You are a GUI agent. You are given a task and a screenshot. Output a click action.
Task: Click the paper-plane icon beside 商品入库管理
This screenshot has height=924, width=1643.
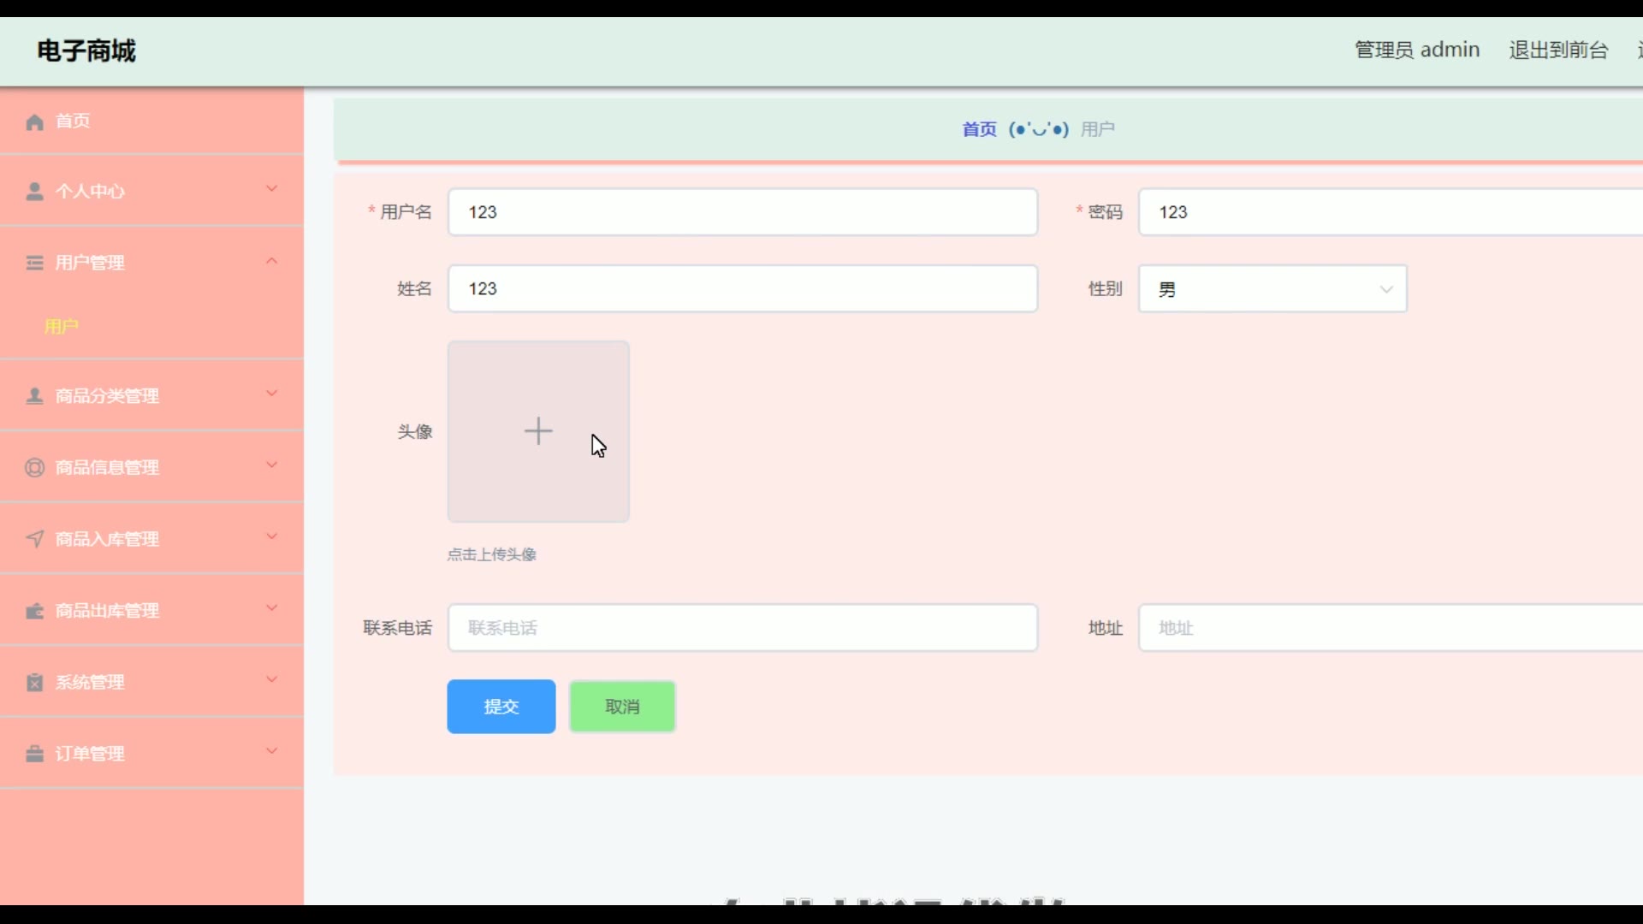(x=34, y=539)
